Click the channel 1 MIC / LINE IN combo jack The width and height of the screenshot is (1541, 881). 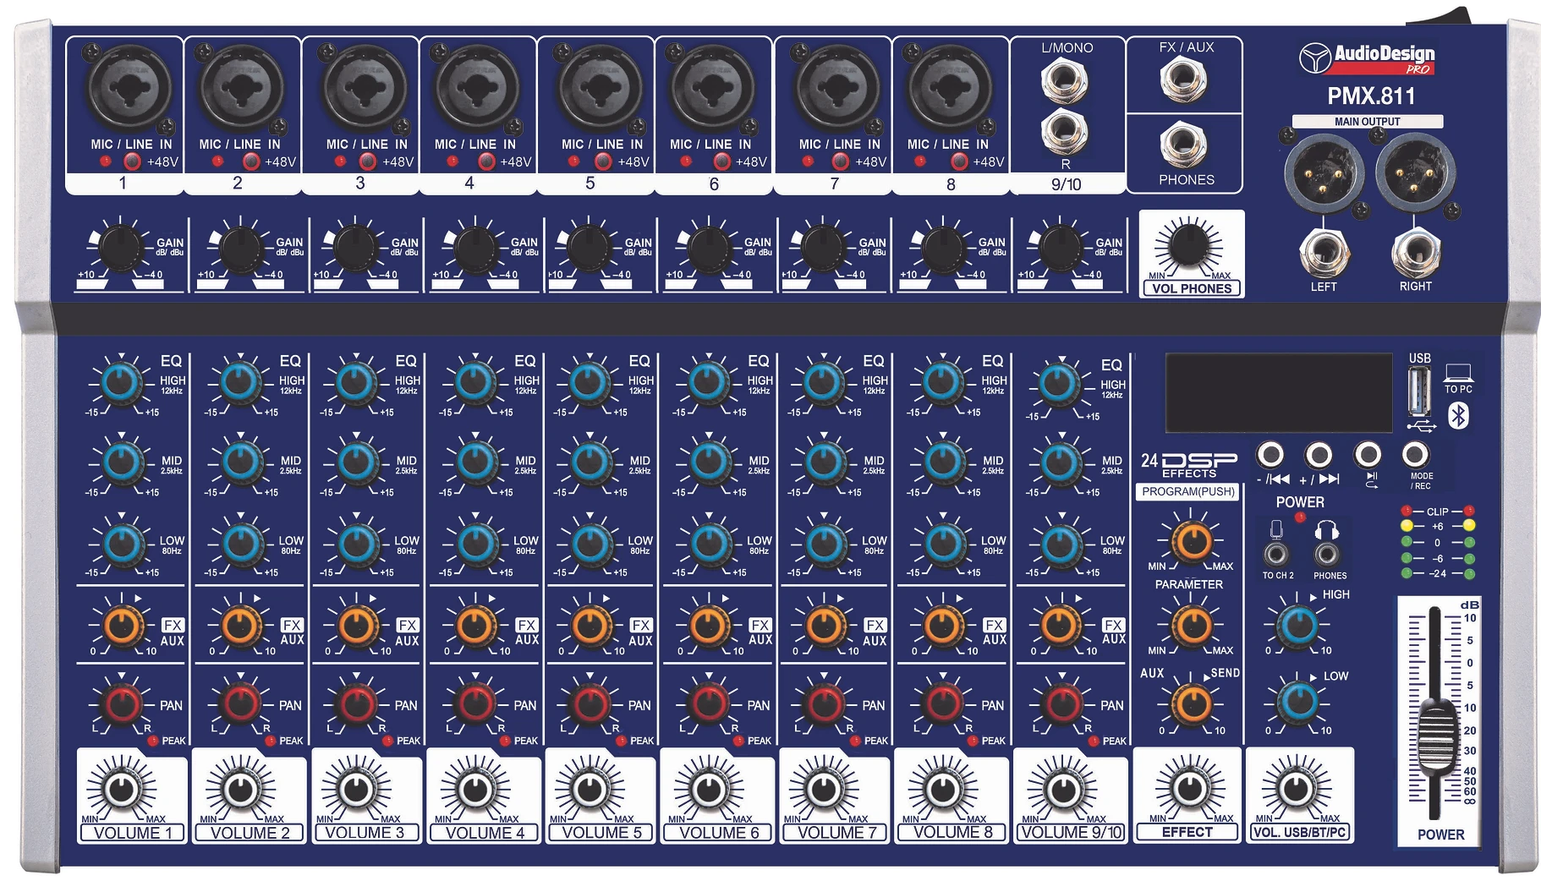(129, 88)
